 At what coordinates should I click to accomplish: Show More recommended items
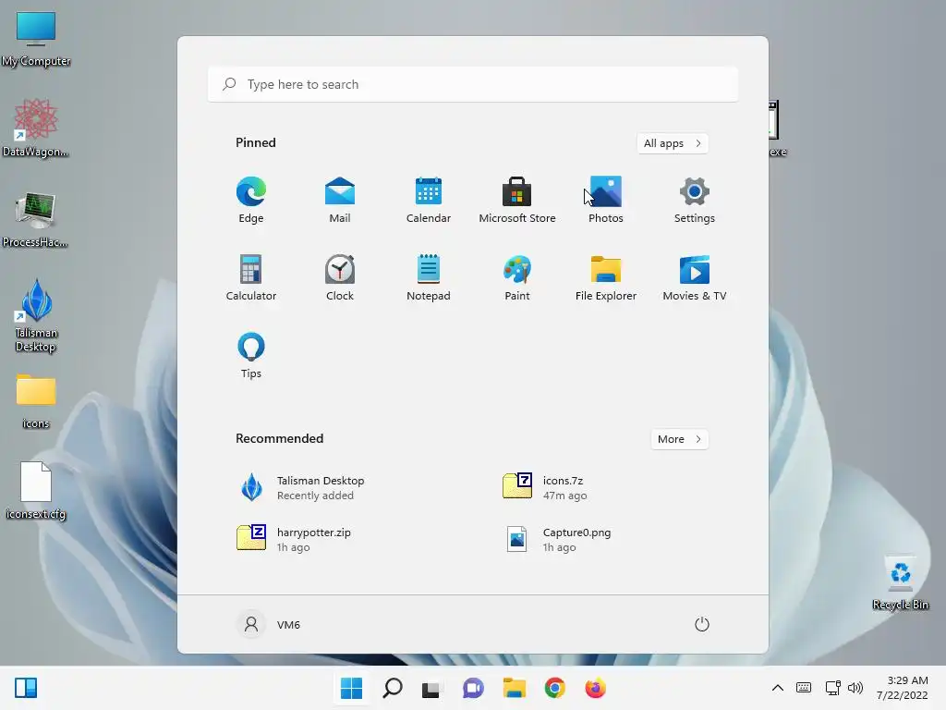(679, 439)
